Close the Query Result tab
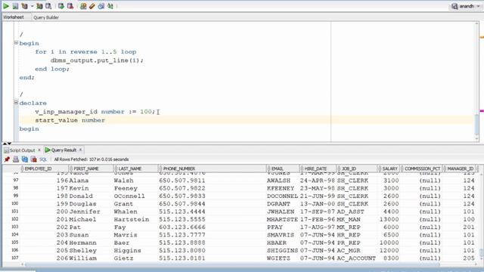 point(81,150)
